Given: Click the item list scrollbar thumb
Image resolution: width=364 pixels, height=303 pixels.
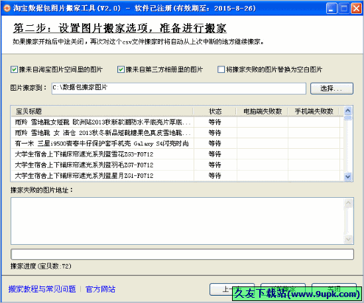Looking at the screenshot, I should tap(347, 118).
